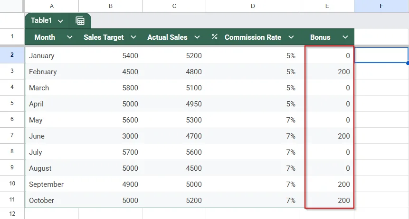The height and width of the screenshot is (219, 409).
Task: Select February's Bonus value 200
Action: point(327,71)
